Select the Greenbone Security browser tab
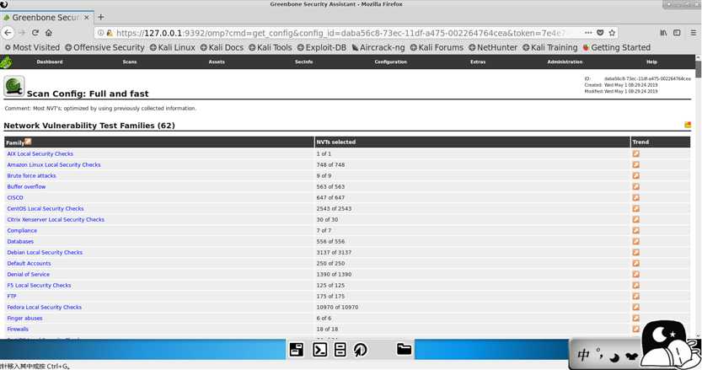Viewport: 702px width, 370px height. click(47, 18)
